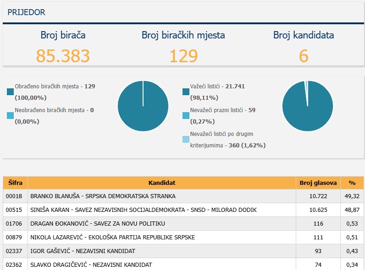Click the ballot validity pie chart
The width and height of the screenshot is (365, 270).
point(307,106)
